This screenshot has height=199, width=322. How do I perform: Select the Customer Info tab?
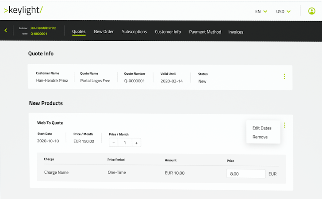tap(168, 32)
